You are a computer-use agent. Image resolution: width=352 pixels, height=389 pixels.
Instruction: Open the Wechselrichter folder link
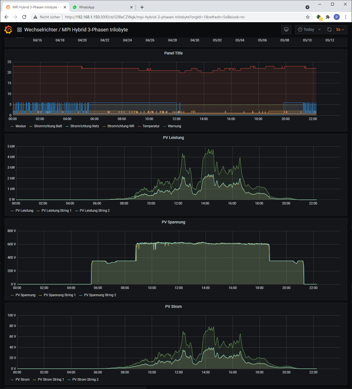pyautogui.click(x=41, y=30)
